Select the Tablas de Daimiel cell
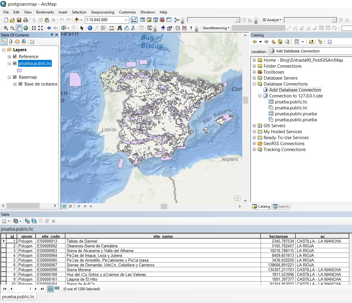 [x=163, y=241]
